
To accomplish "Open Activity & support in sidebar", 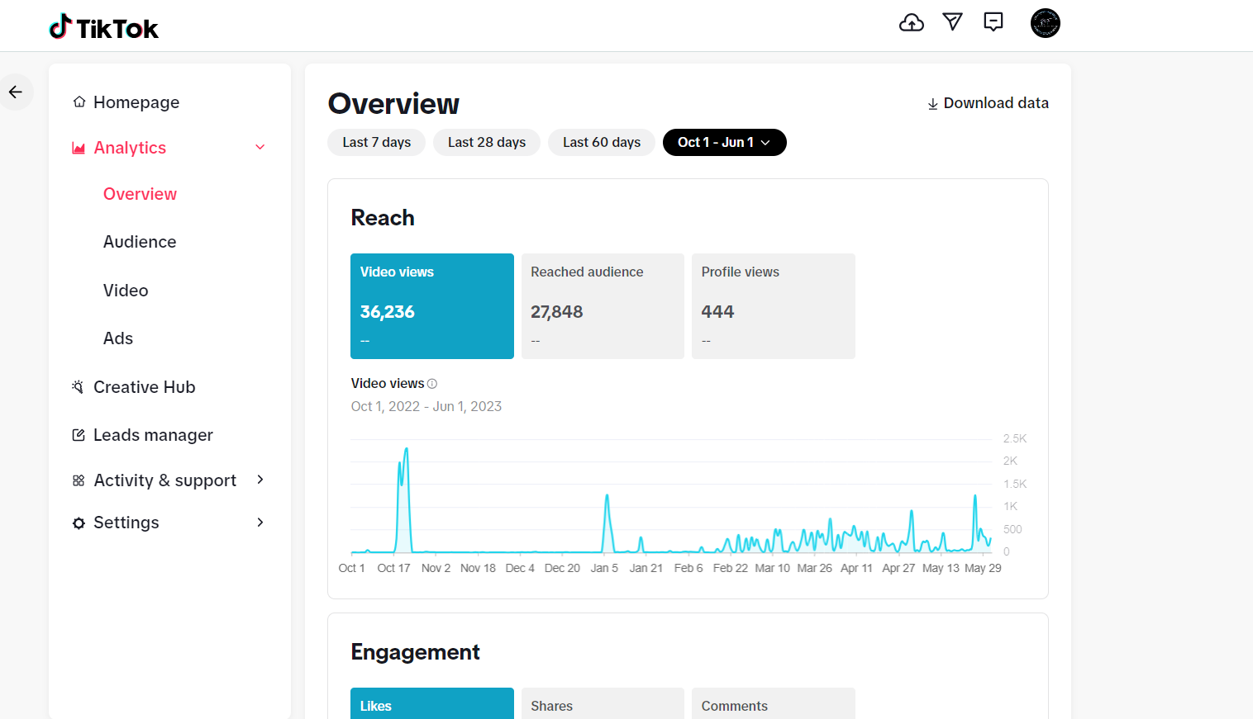I will coord(165,480).
